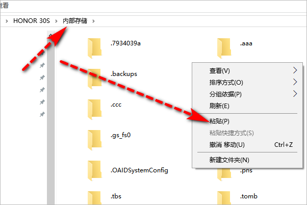Select the .pns folder
307x205 pixels.
coord(235,173)
